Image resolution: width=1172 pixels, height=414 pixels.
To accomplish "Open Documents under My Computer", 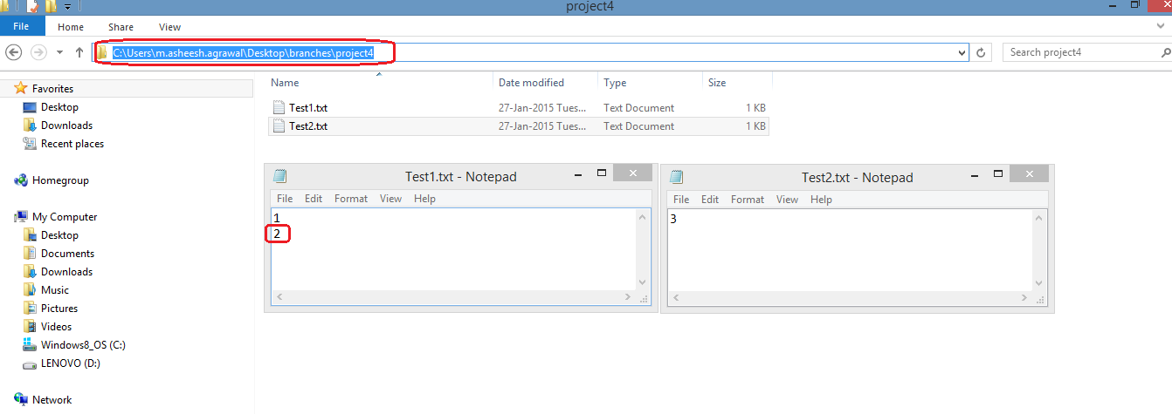I will (x=67, y=254).
